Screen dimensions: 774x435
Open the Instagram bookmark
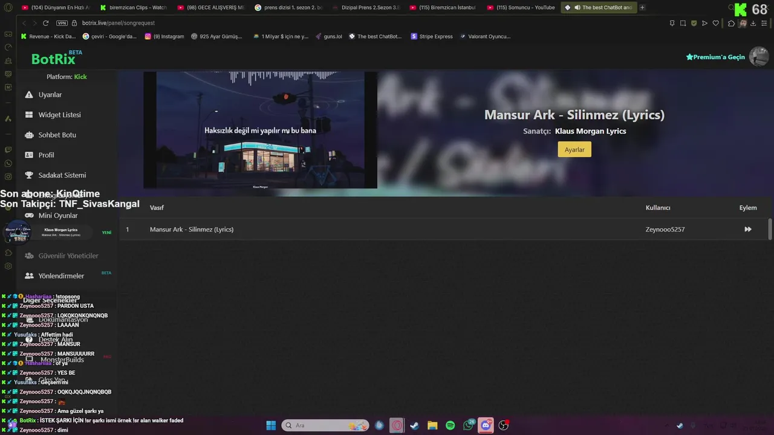tap(164, 36)
